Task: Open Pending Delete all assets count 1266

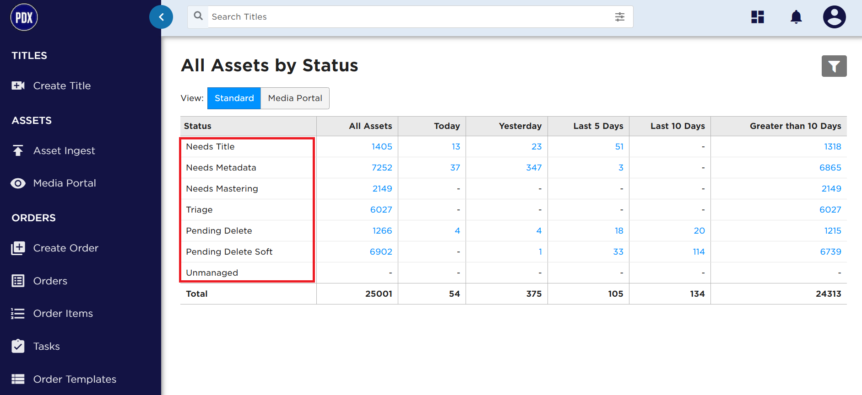Action: pyautogui.click(x=382, y=231)
